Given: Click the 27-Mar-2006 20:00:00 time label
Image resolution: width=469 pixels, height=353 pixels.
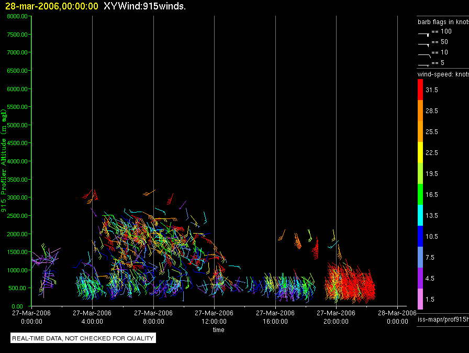Looking at the screenshot, I should [x=336, y=317].
